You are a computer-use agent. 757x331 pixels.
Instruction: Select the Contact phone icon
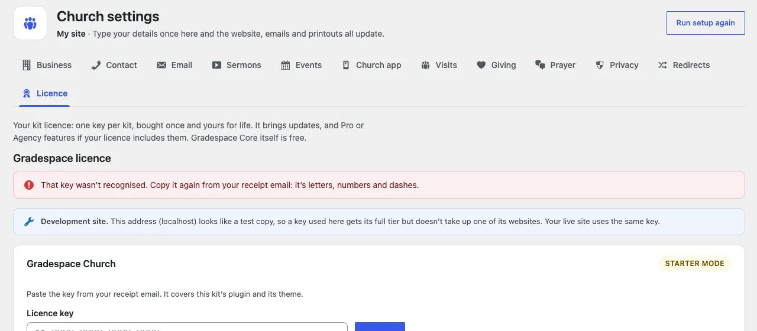click(x=96, y=65)
